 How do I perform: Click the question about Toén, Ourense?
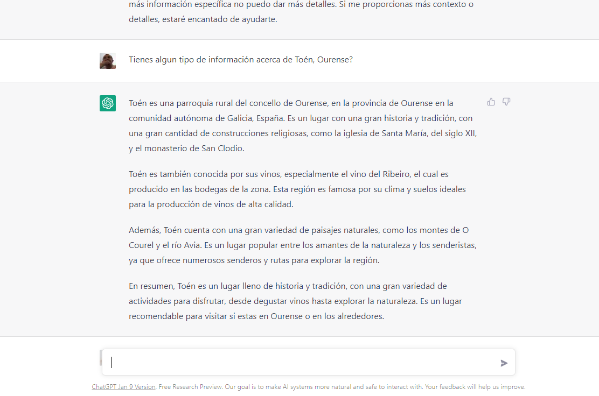pyautogui.click(x=240, y=59)
